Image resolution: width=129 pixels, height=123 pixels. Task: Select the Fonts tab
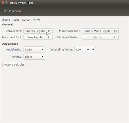[x=37, y=19]
